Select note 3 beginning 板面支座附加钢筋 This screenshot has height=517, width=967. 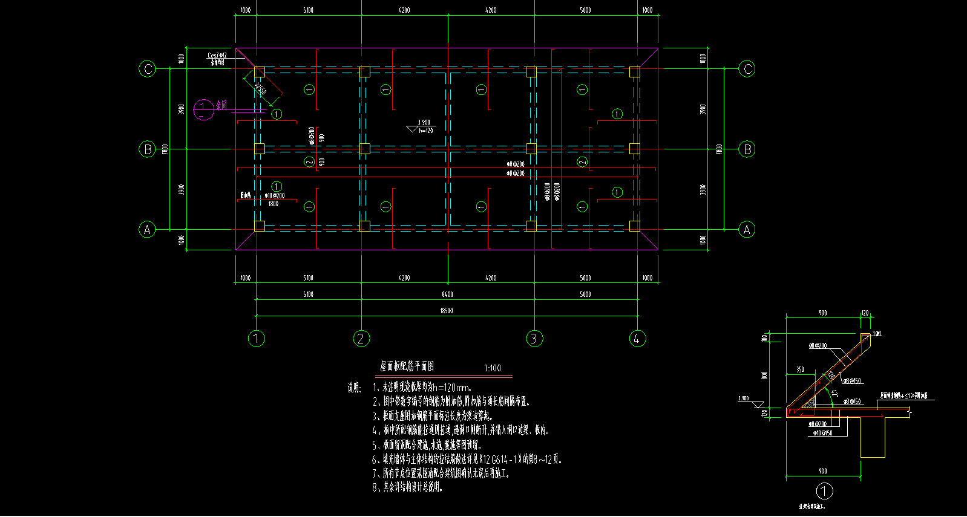433,416
